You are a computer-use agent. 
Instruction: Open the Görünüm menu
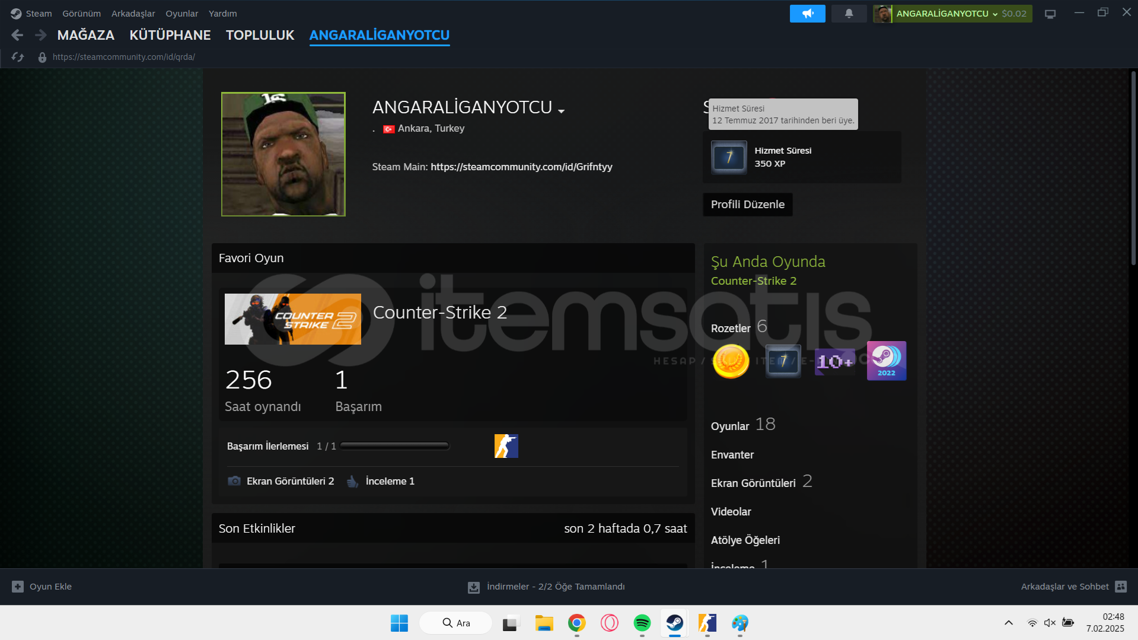(x=81, y=14)
